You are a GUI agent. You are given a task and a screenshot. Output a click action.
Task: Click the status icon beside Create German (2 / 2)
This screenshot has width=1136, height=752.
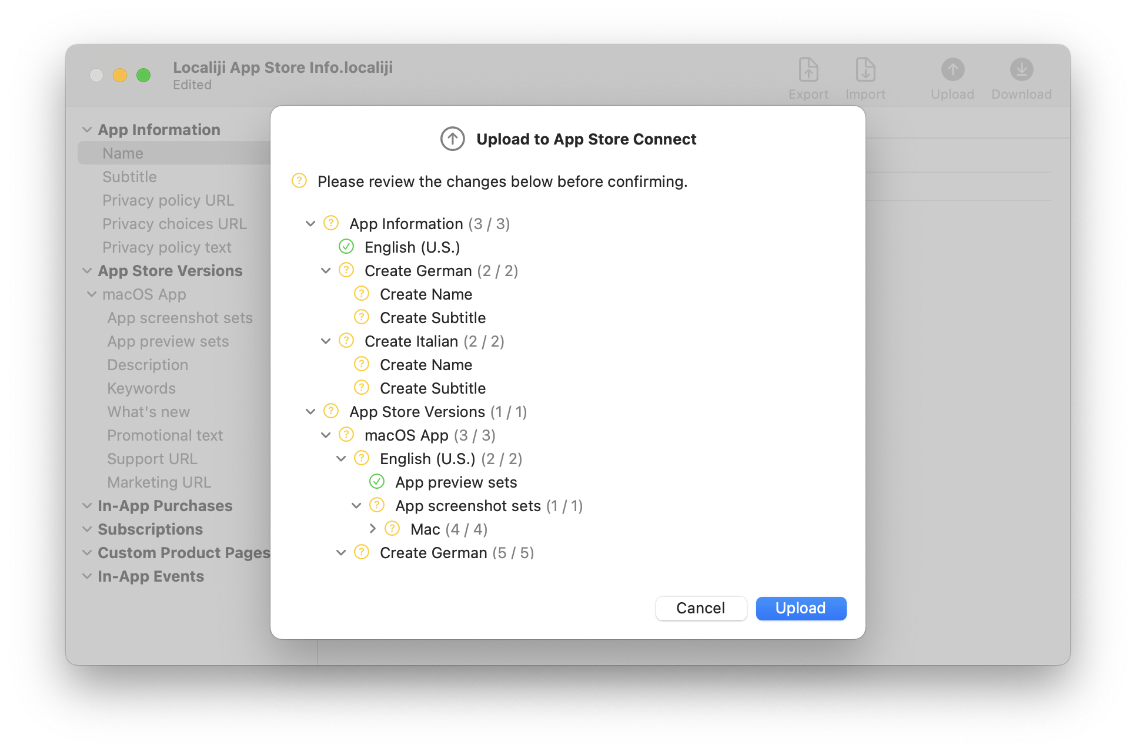click(346, 270)
